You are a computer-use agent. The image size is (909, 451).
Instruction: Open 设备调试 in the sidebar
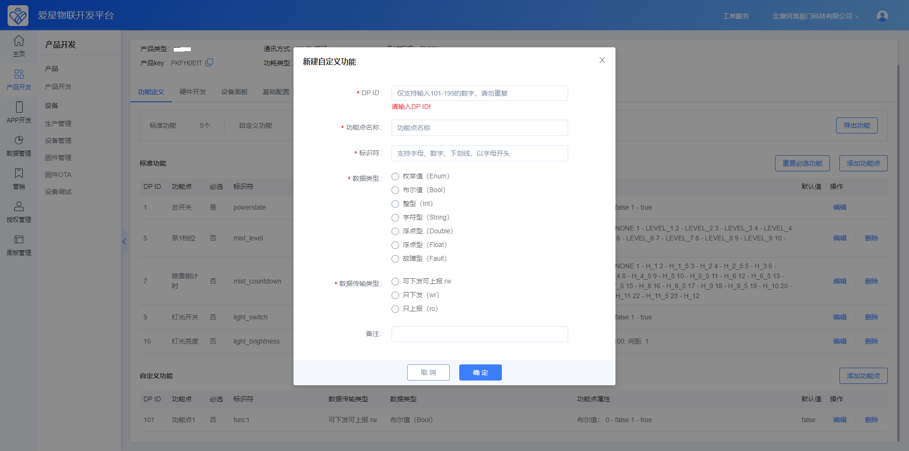click(x=58, y=192)
